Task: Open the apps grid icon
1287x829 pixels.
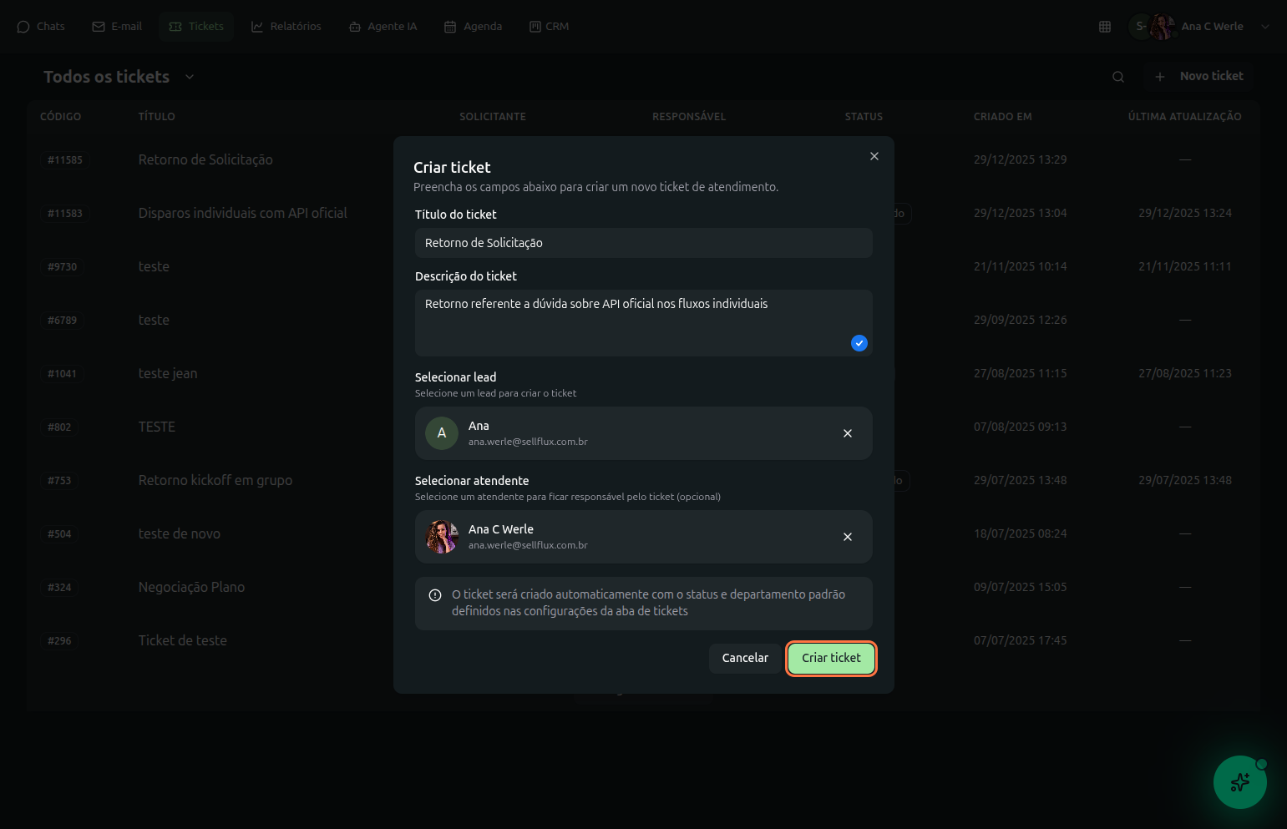Action: [x=1104, y=27]
